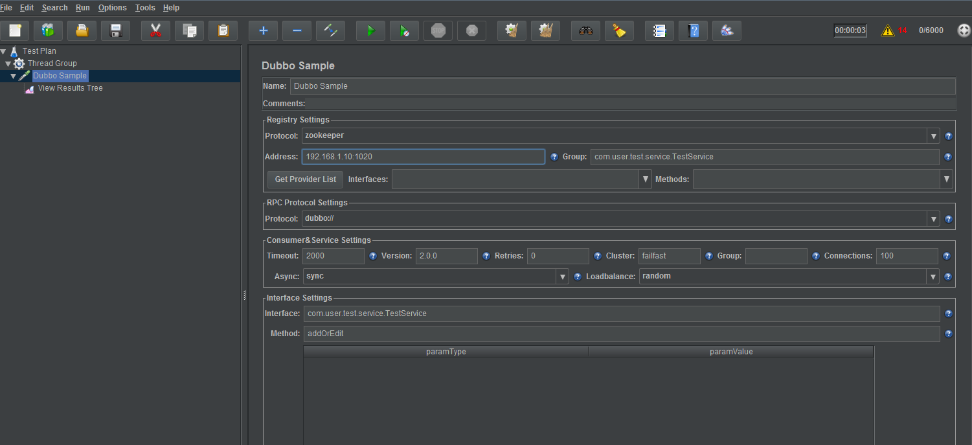
Task: Click the New test plan icon
Action: 14,30
